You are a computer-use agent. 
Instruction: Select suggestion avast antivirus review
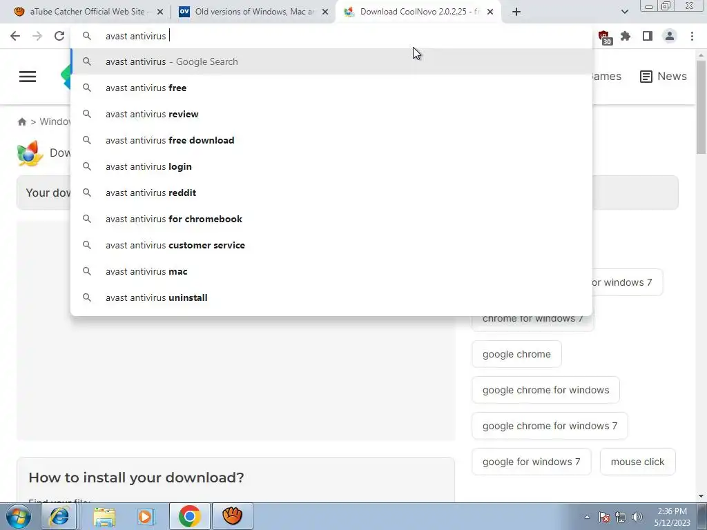[331, 114]
